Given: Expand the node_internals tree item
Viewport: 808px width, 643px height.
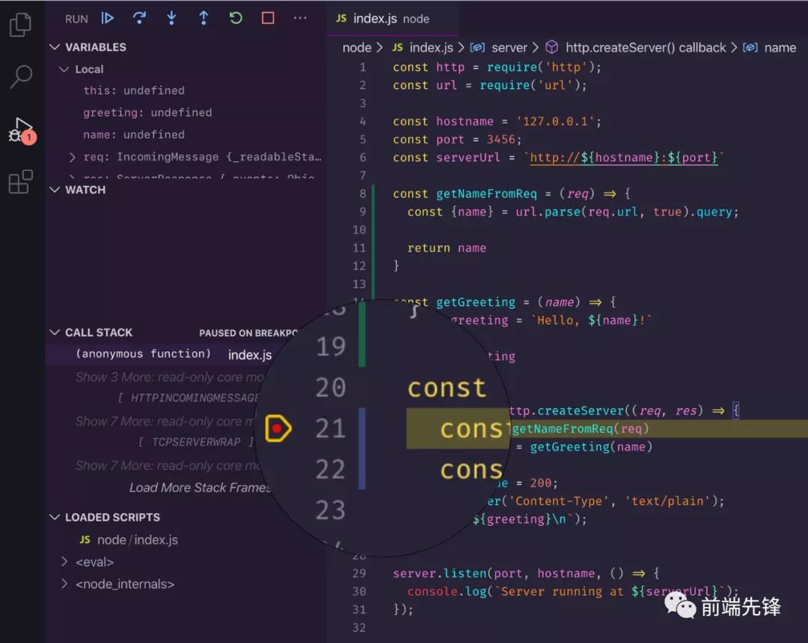Looking at the screenshot, I should 64,584.
